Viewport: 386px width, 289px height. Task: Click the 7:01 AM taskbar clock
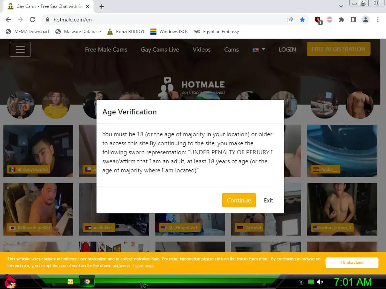click(352, 282)
